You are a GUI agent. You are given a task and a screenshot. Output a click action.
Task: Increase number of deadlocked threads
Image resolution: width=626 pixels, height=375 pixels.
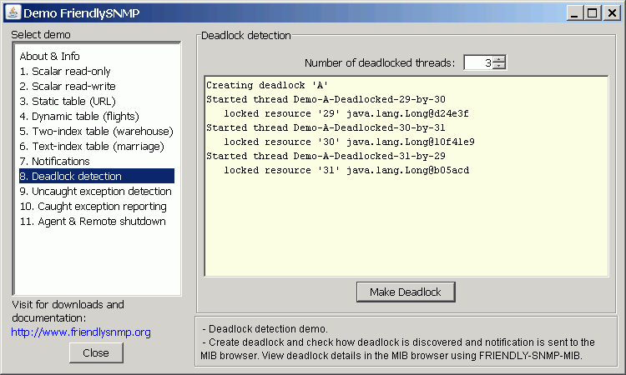pyautogui.click(x=499, y=59)
